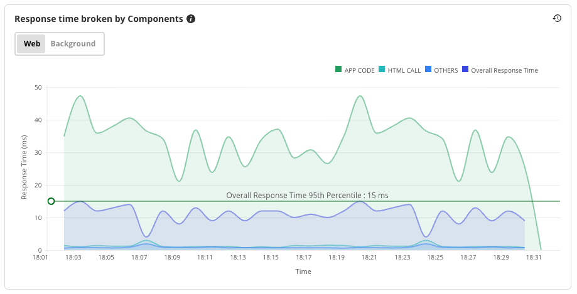Click the green APP CODE legend swatch

tap(338, 70)
